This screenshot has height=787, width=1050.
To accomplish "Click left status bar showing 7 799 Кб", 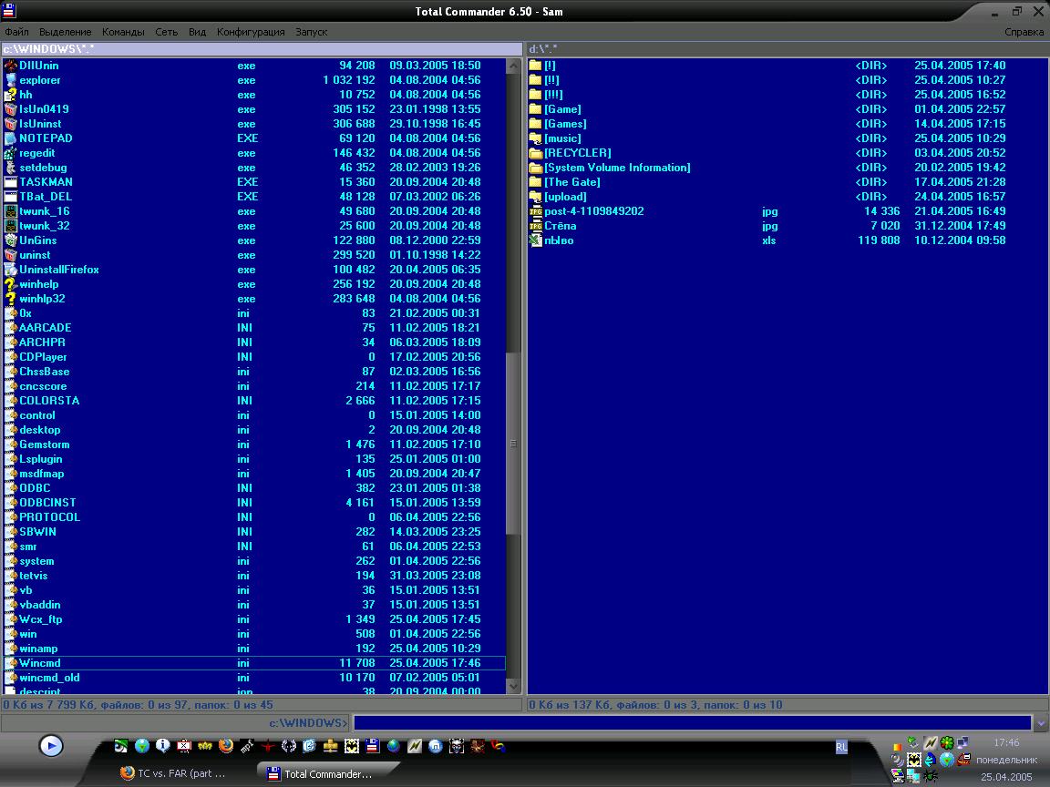I will [x=262, y=705].
